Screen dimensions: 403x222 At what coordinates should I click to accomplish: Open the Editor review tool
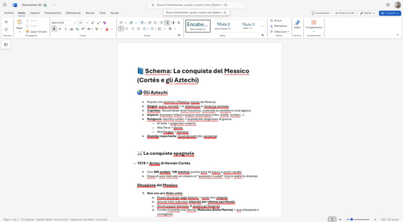click(297, 24)
